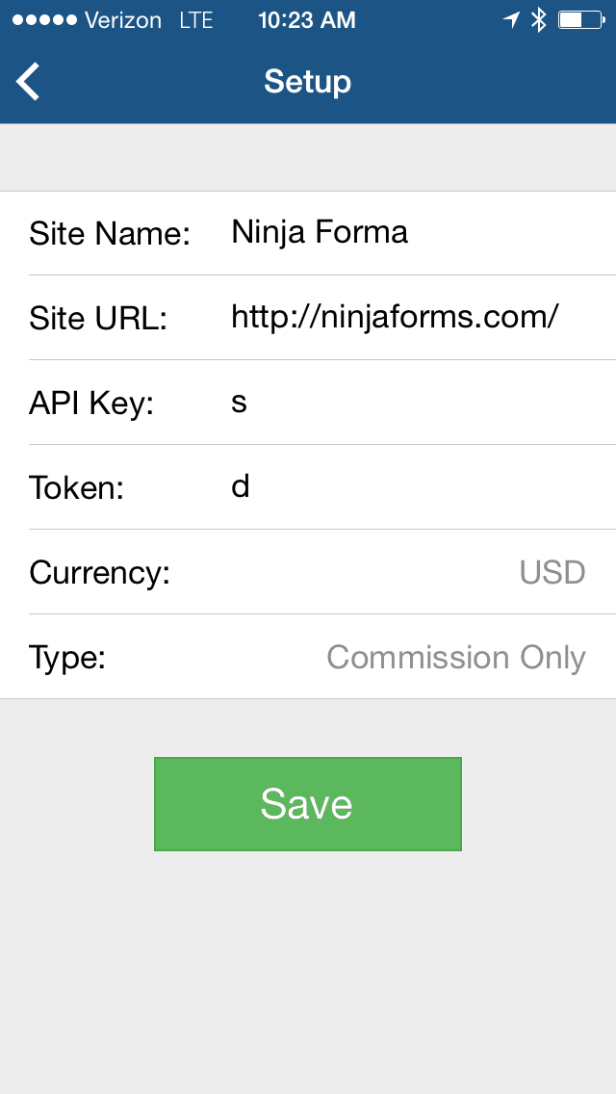Tap the Type label
The height and width of the screenshot is (1094, 616).
click(66, 657)
